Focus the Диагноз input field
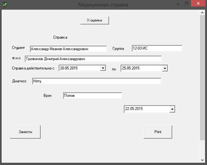This screenshot has height=165, width=207. click(97, 81)
